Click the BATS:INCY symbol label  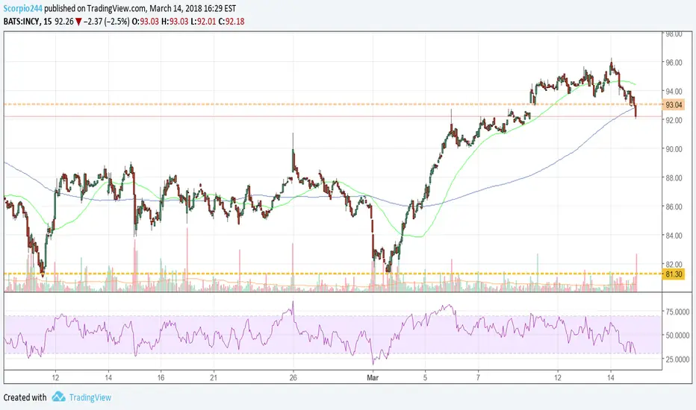pos(22,22)
